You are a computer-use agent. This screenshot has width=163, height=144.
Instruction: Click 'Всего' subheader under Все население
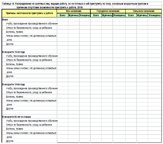pos(63,15)
